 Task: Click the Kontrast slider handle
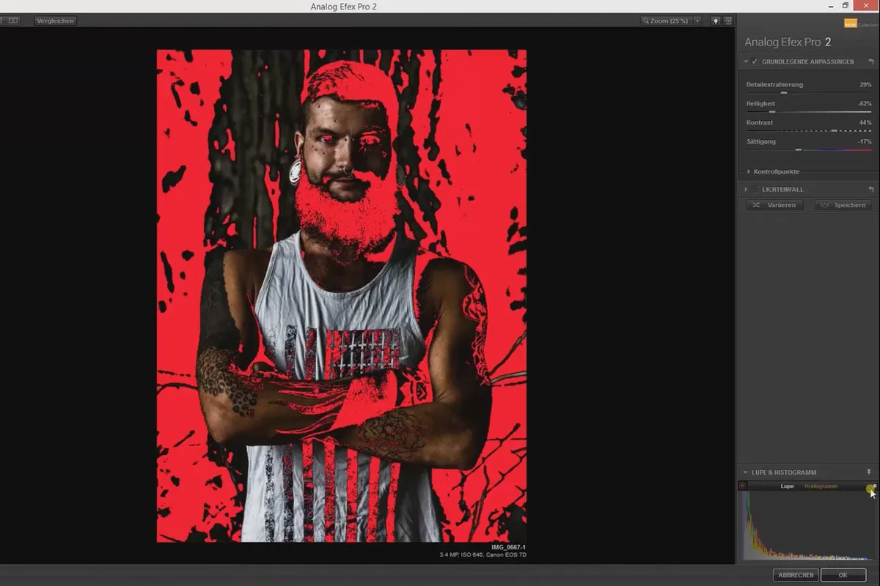pyautogui.click(x=834, y=131)
